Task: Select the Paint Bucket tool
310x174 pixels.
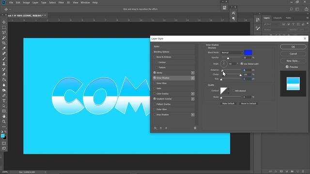Action: click(x=4, y=80)
